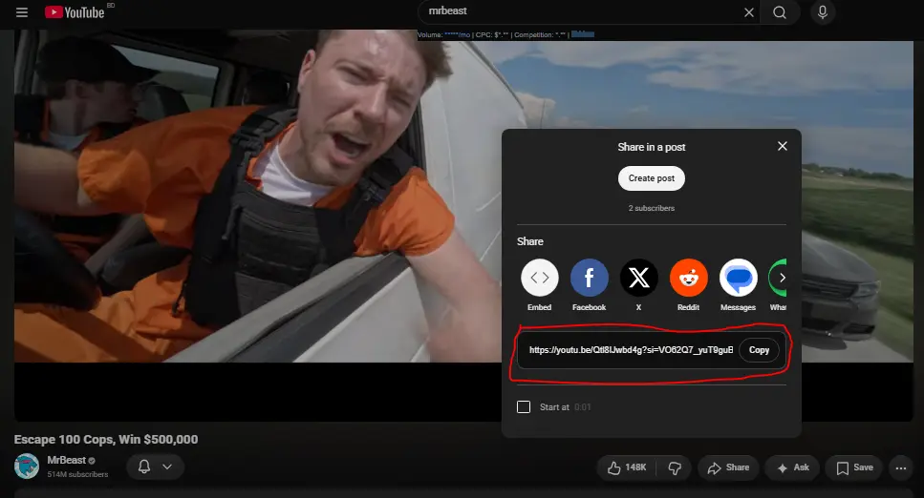Click the 514M subscribers text
This screenshot has height=498, width=924.
tap(77, 474)
